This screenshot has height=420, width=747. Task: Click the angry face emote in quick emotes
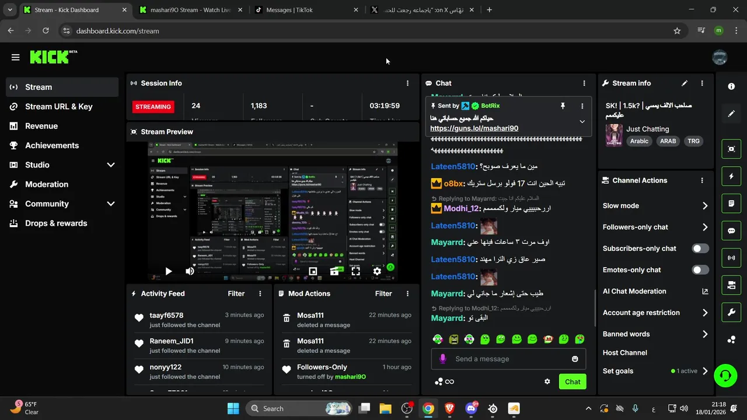coord(453,339)
